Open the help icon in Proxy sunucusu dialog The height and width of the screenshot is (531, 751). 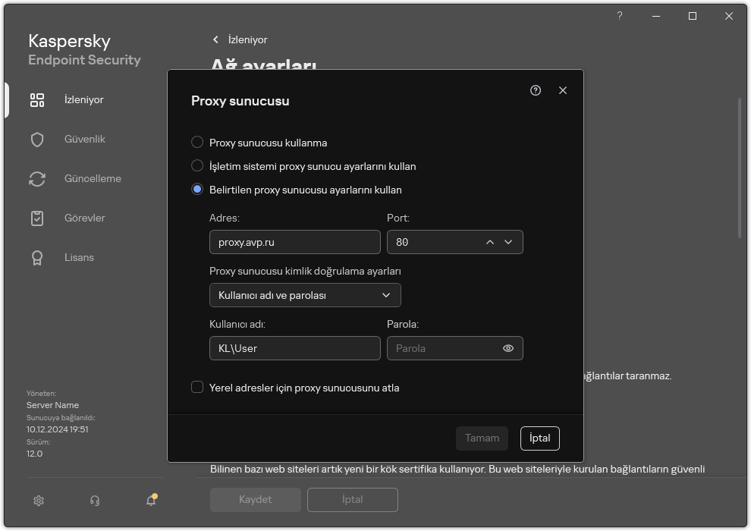[x=536, y=90]
